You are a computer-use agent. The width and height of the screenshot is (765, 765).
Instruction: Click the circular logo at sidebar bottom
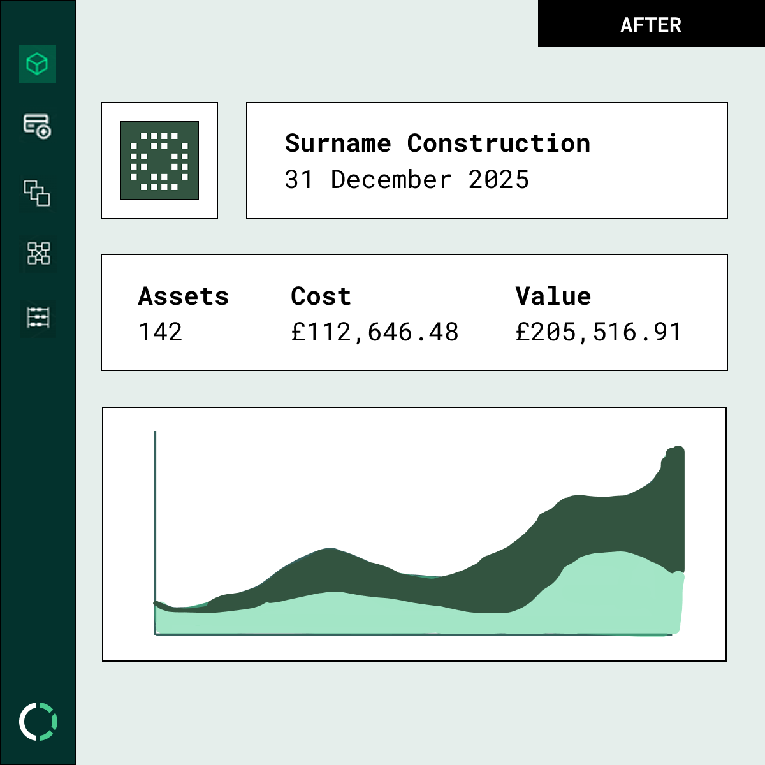[38, 722]
